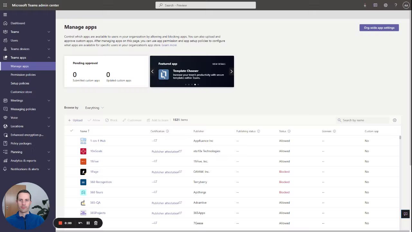Expand the Teams devices section
This screenshot has height=232, width=412.
(49, 49)
